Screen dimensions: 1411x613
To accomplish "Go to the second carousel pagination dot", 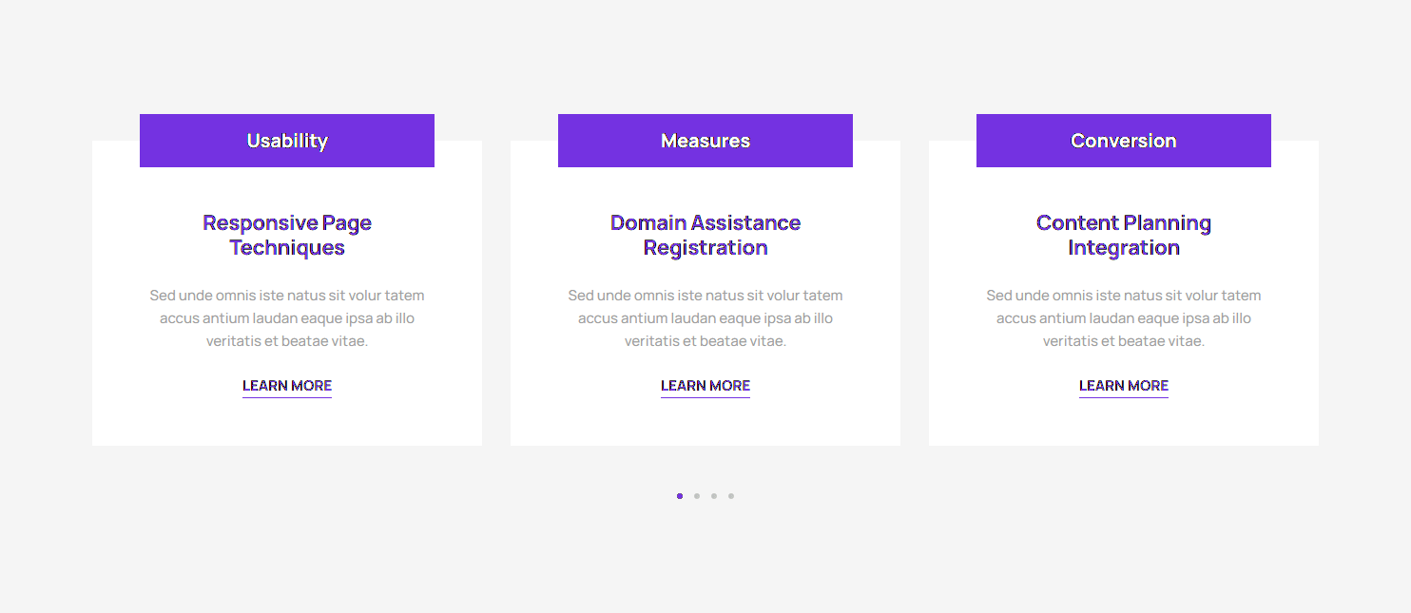I will click(x=697, y=496).
